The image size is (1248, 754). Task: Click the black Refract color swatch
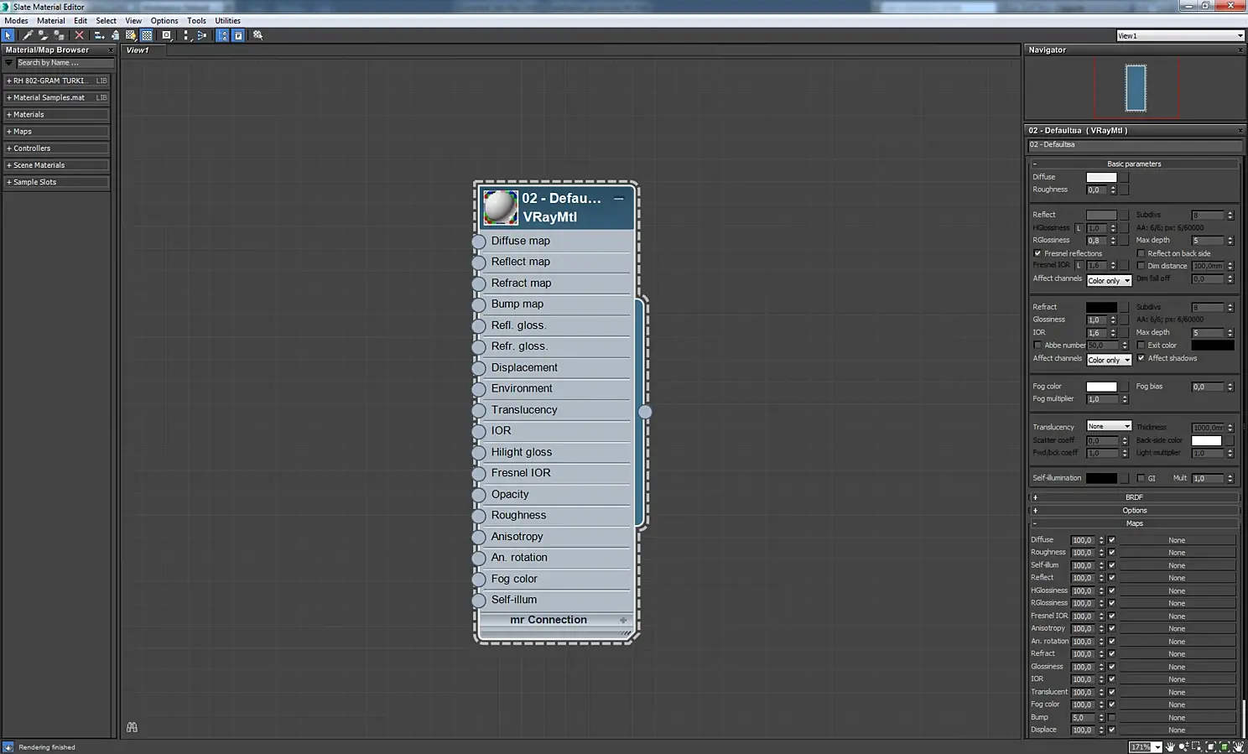pos(1101,307)
